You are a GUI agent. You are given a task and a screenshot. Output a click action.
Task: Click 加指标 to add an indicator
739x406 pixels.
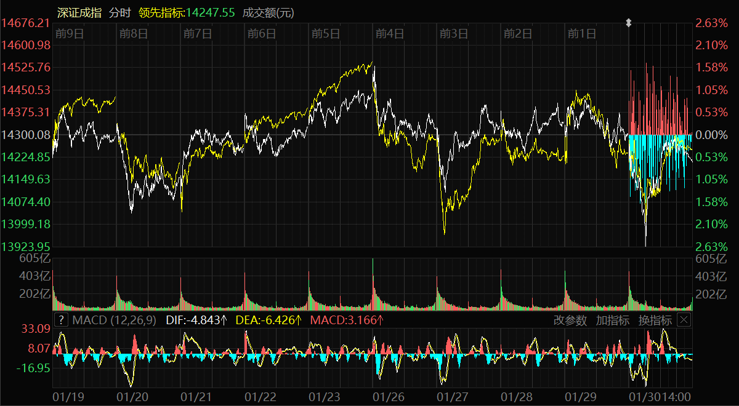click(x=612, y=320)
